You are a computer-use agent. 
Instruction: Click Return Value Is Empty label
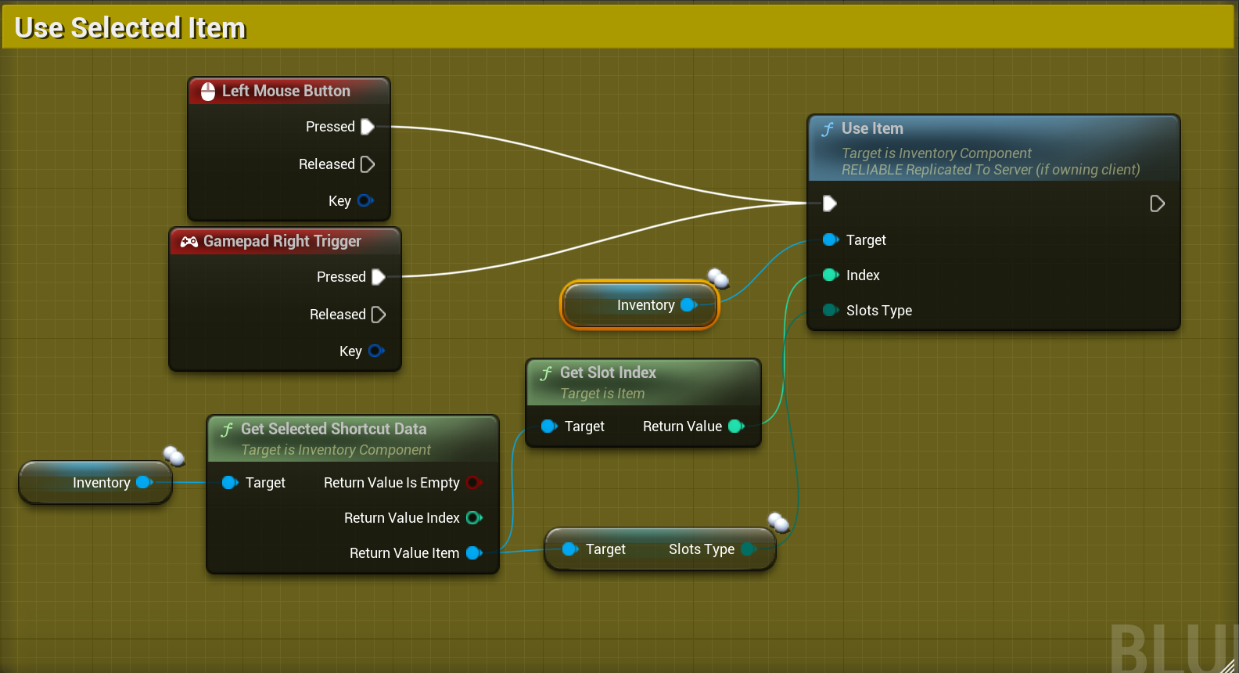click(x=392, y=483)
